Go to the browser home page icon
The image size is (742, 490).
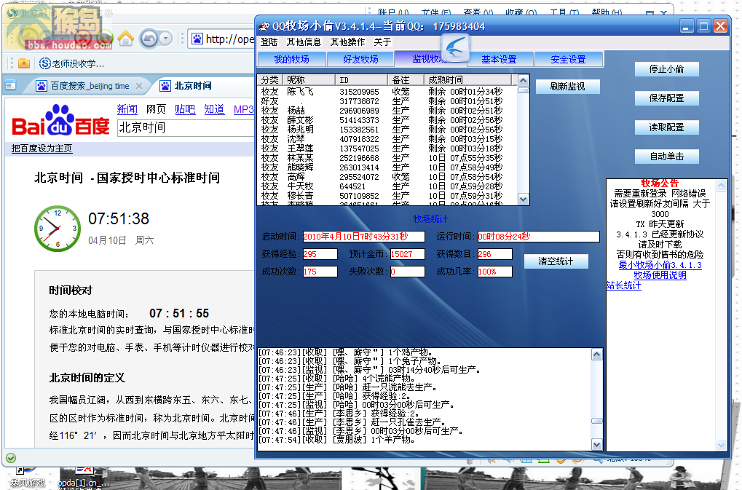(x=125, y=39)
